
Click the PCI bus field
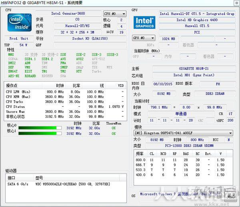[197, 32]
